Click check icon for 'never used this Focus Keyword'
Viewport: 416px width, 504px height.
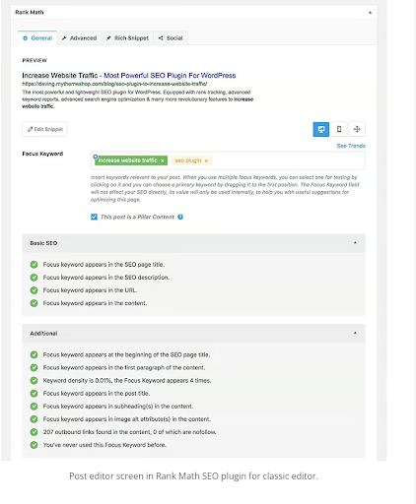pyautogui.click(x=34, y=445)
